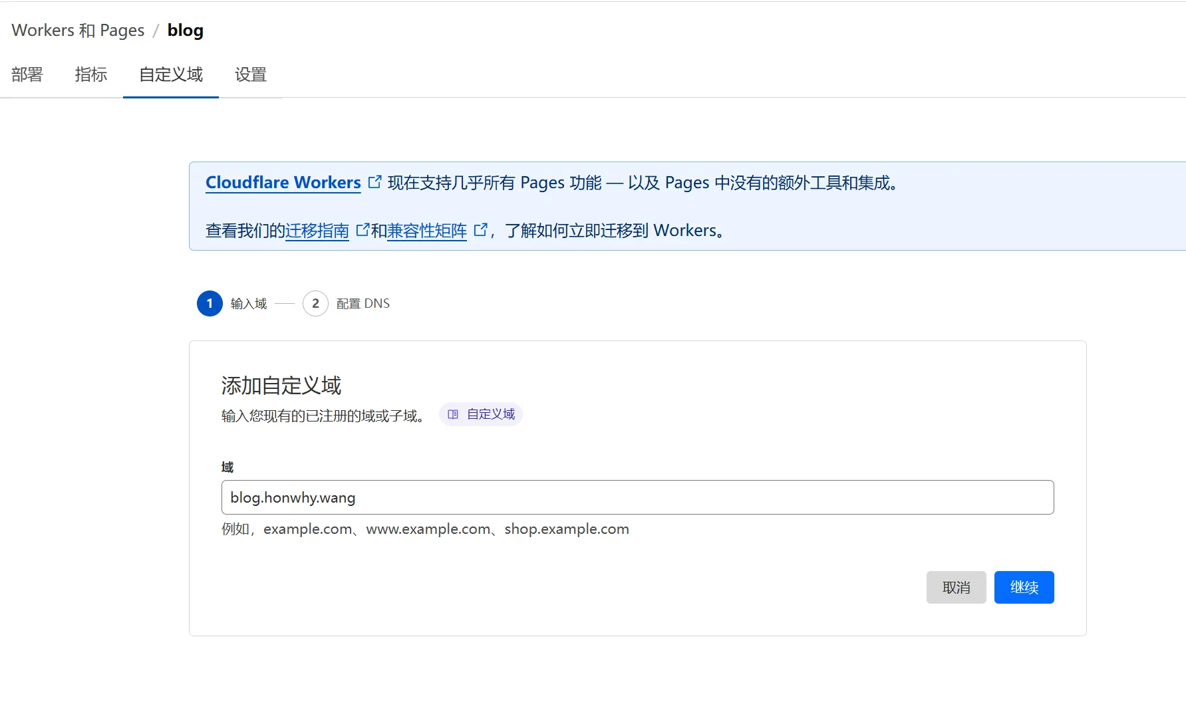The height and width of the screenshot is (722, 1186).
Task: Switch to the 指标 tab
Action: tap(91, 74)
